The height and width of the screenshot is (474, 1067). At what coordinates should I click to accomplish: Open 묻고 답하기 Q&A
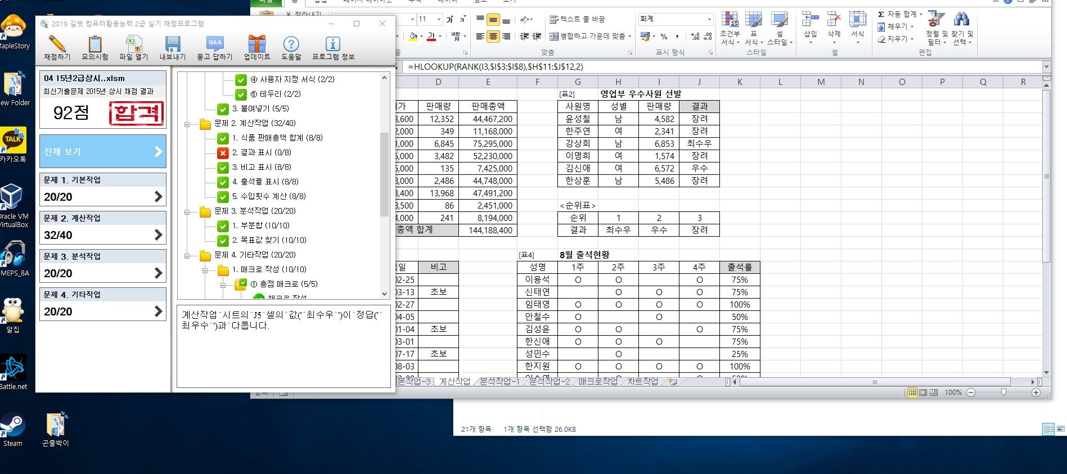(x=214, y=47)
